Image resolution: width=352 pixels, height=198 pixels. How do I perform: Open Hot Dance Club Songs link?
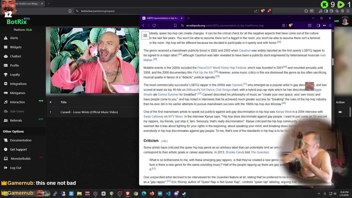[x=216, y=90]
